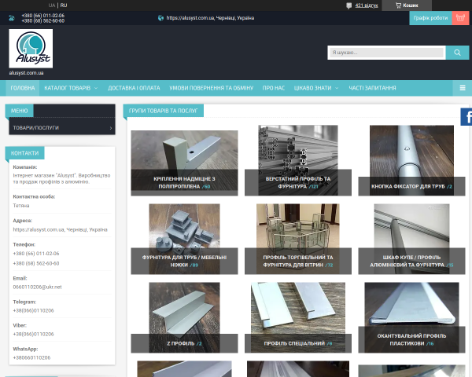The width and height of the screenshot is (472, 377).
Task: Click the Графік роботи button
Action: (430, 18)
